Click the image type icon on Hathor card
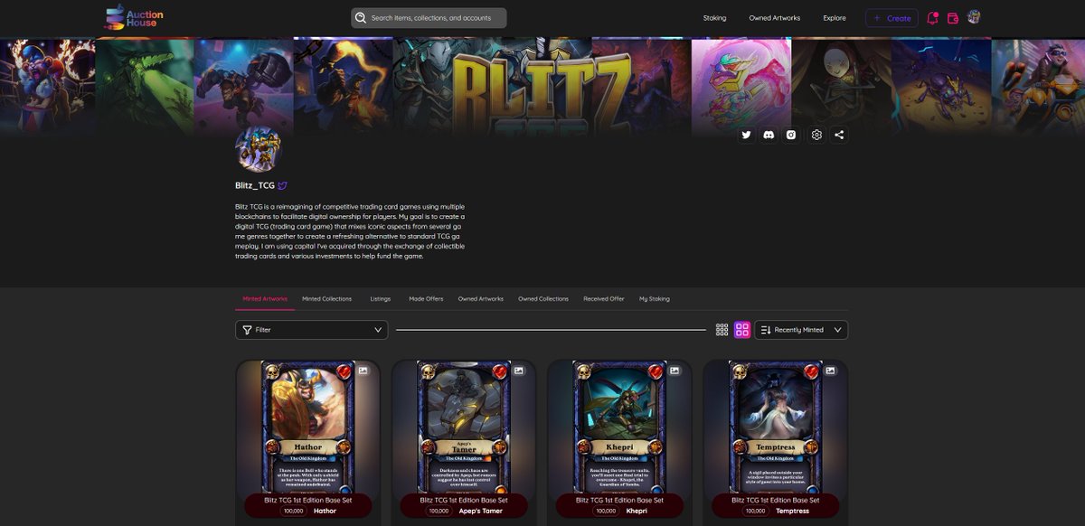Image resolution: width=1085 pixels, height=526 pixels. [x=363, y=371]
